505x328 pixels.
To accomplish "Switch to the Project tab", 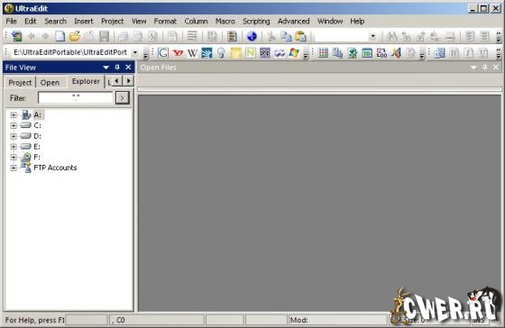I will pos(20,82).
